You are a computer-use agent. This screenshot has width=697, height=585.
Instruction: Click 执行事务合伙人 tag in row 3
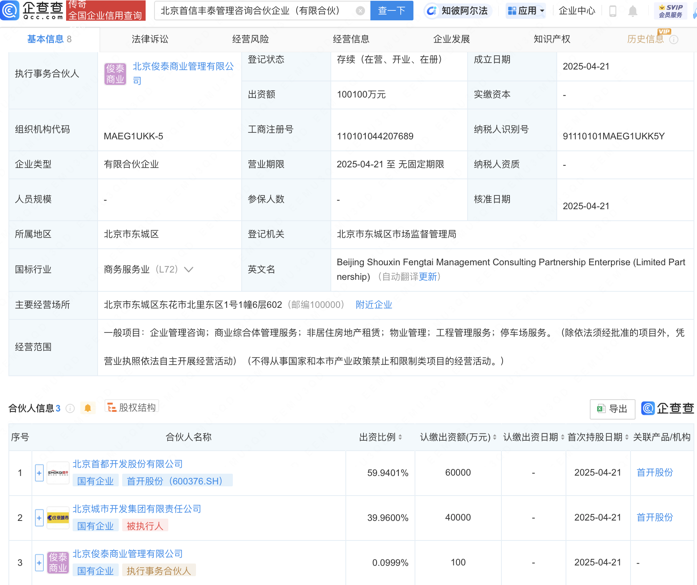point(159,571)
